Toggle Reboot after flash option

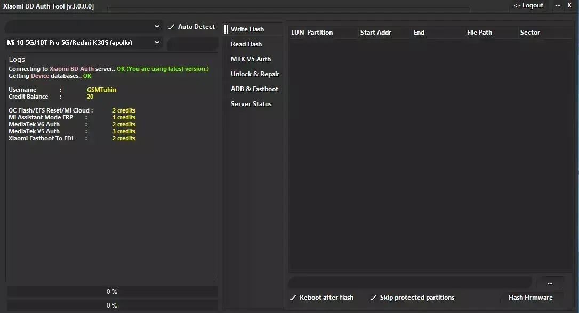click(321, 298)
